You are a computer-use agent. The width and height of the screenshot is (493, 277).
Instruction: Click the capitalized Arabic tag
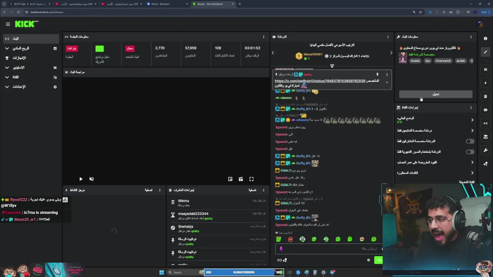[x=415, y=61]
